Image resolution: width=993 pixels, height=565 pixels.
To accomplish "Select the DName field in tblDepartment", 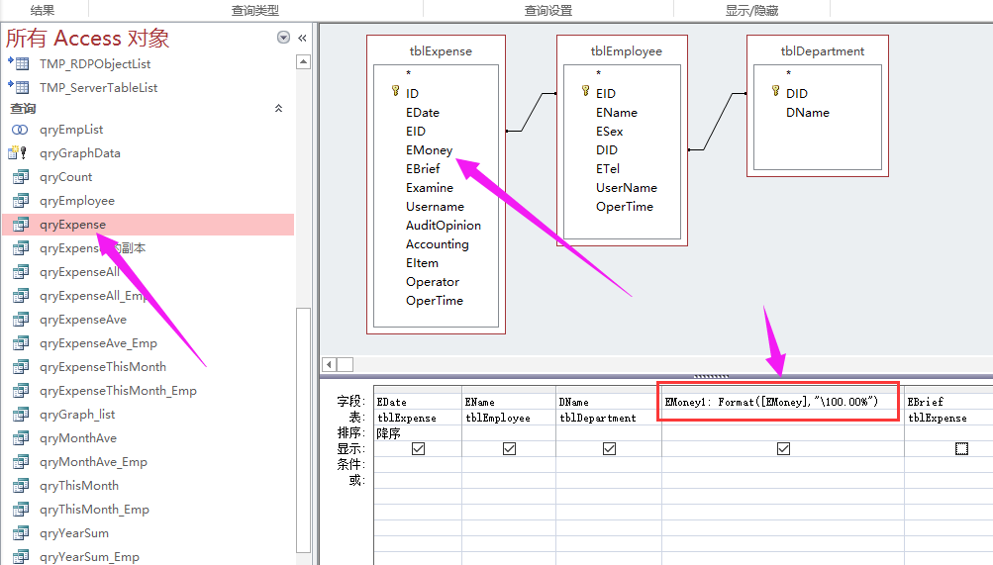I will [x=808, y=113].
